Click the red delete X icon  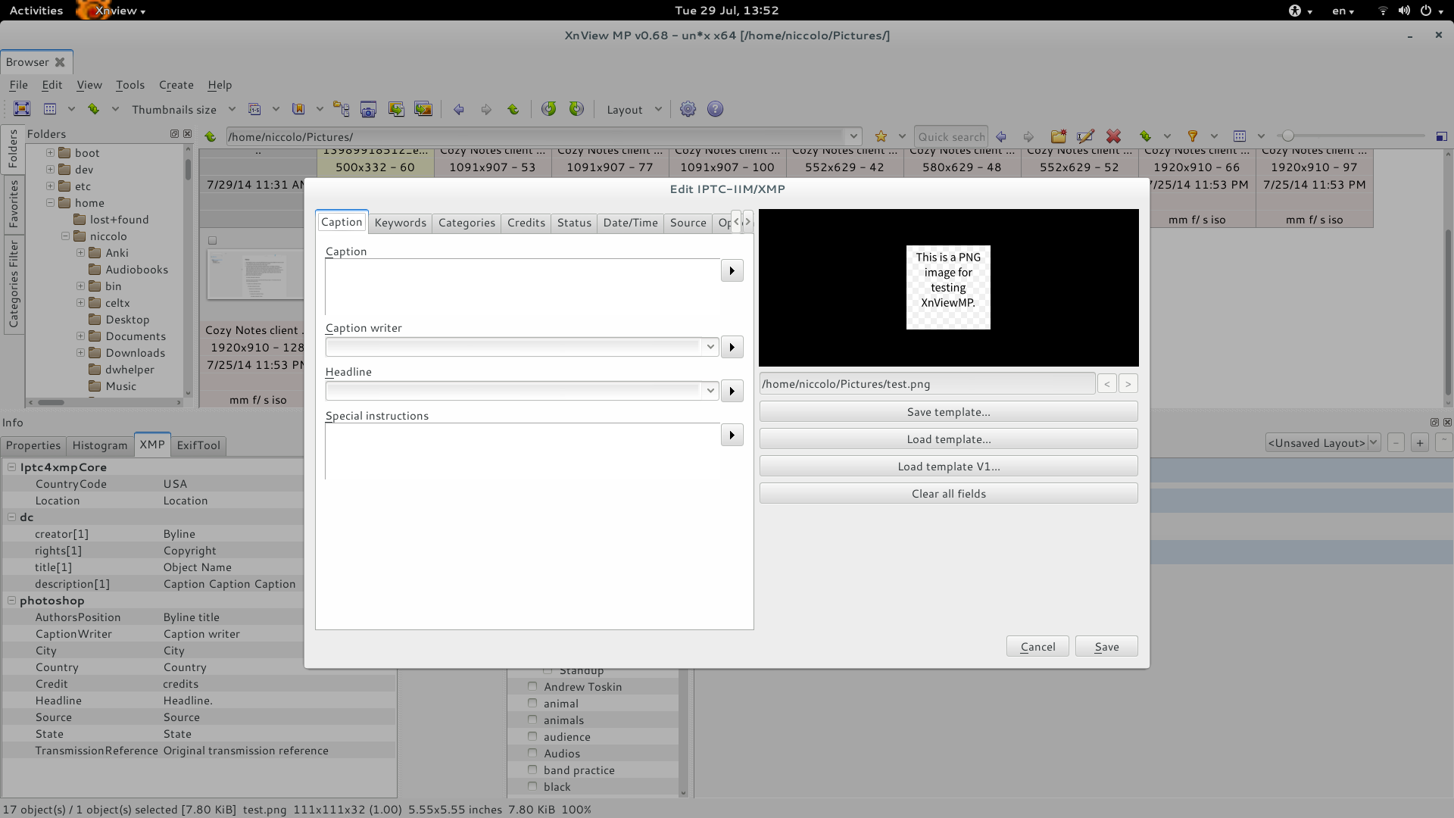[1113, 136]
